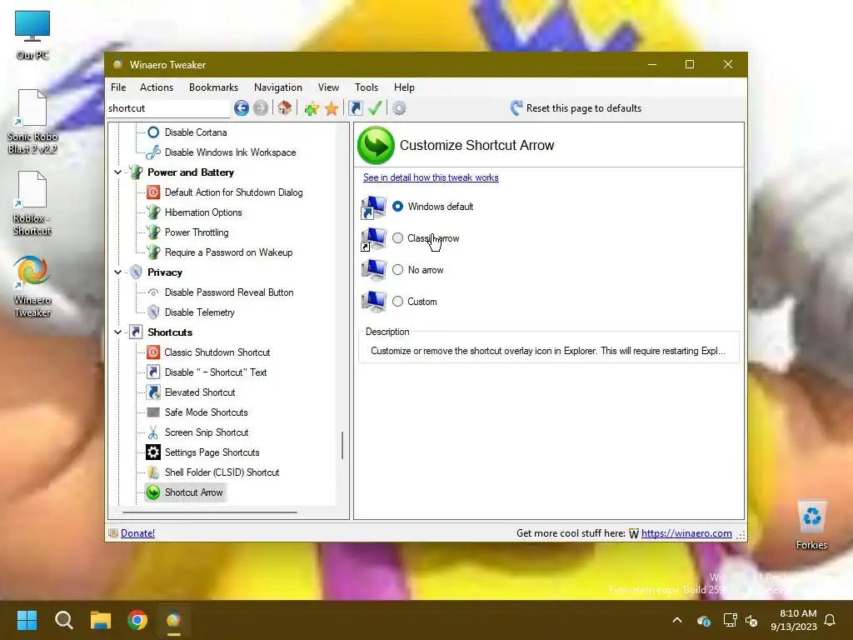Viewport: 853px width, 640px height.
Task: Select the Shortcuts category in the tree
Action: tap(170, 332)
